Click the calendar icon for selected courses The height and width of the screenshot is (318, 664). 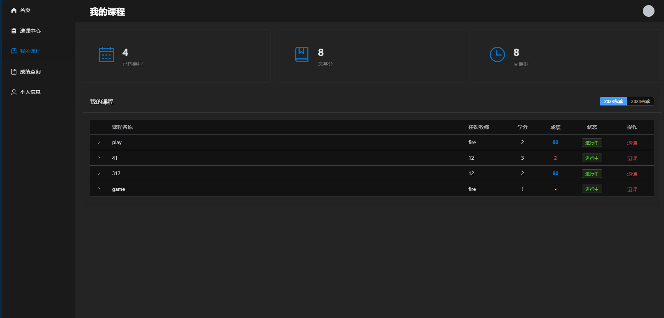point(106,54)
